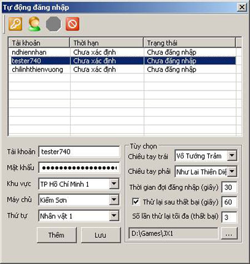Screen dimensions: 250x264
Task: Expand the Máy chủ dropdown list
Action: [x=114, y=200]
